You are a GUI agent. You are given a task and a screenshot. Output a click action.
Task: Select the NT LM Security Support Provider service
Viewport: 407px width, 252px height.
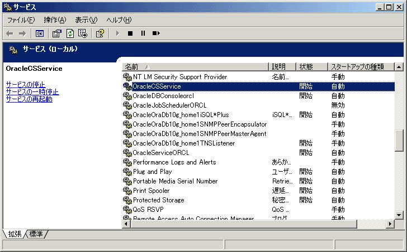pyautogui.click(x=180, y=77)
